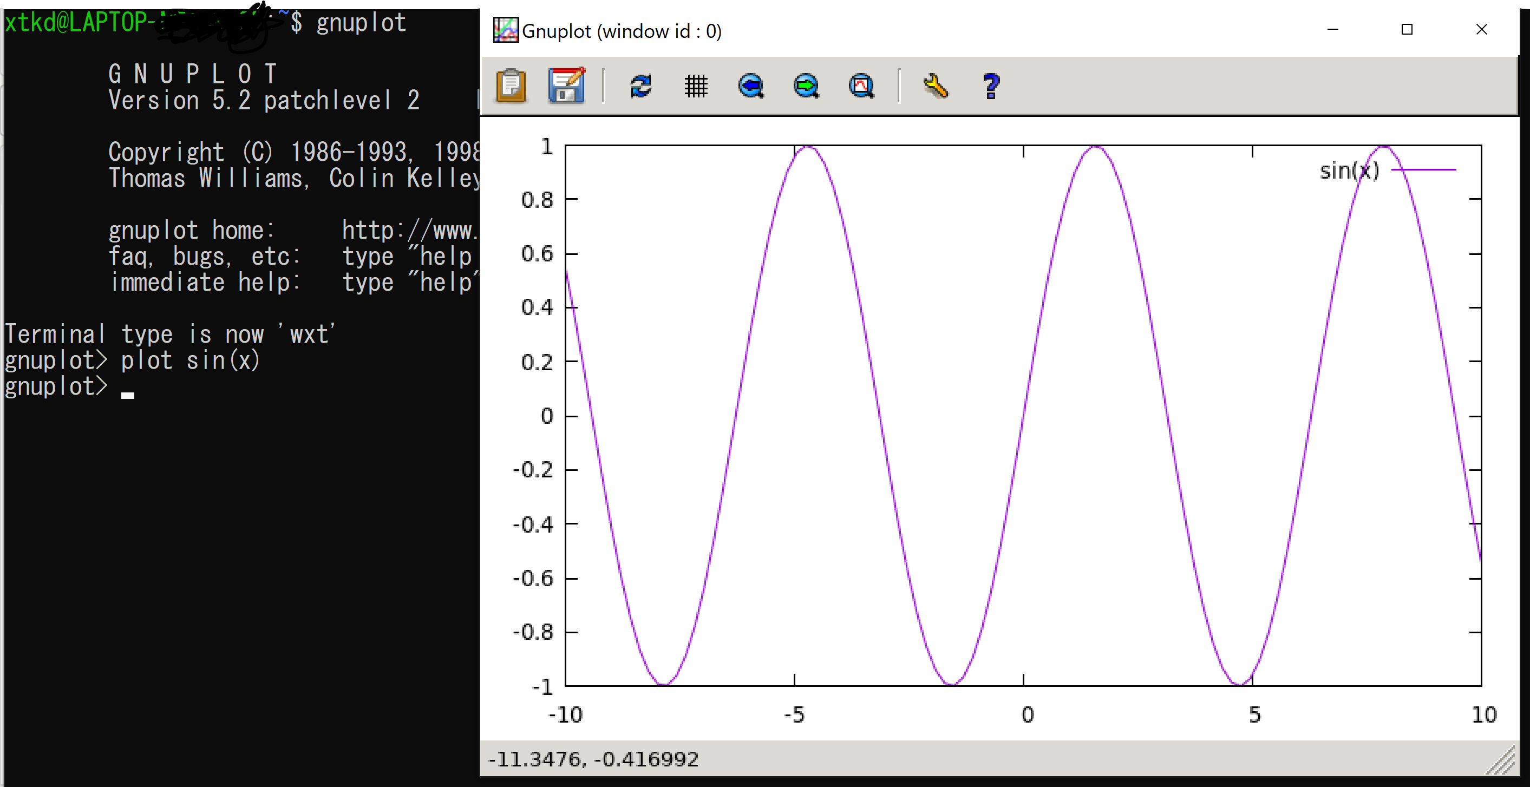Toggle the grid on the plot
Image resolution: width=1530 pixels, height=787 pixels.
pyautogui.click(x=696, y=86)
